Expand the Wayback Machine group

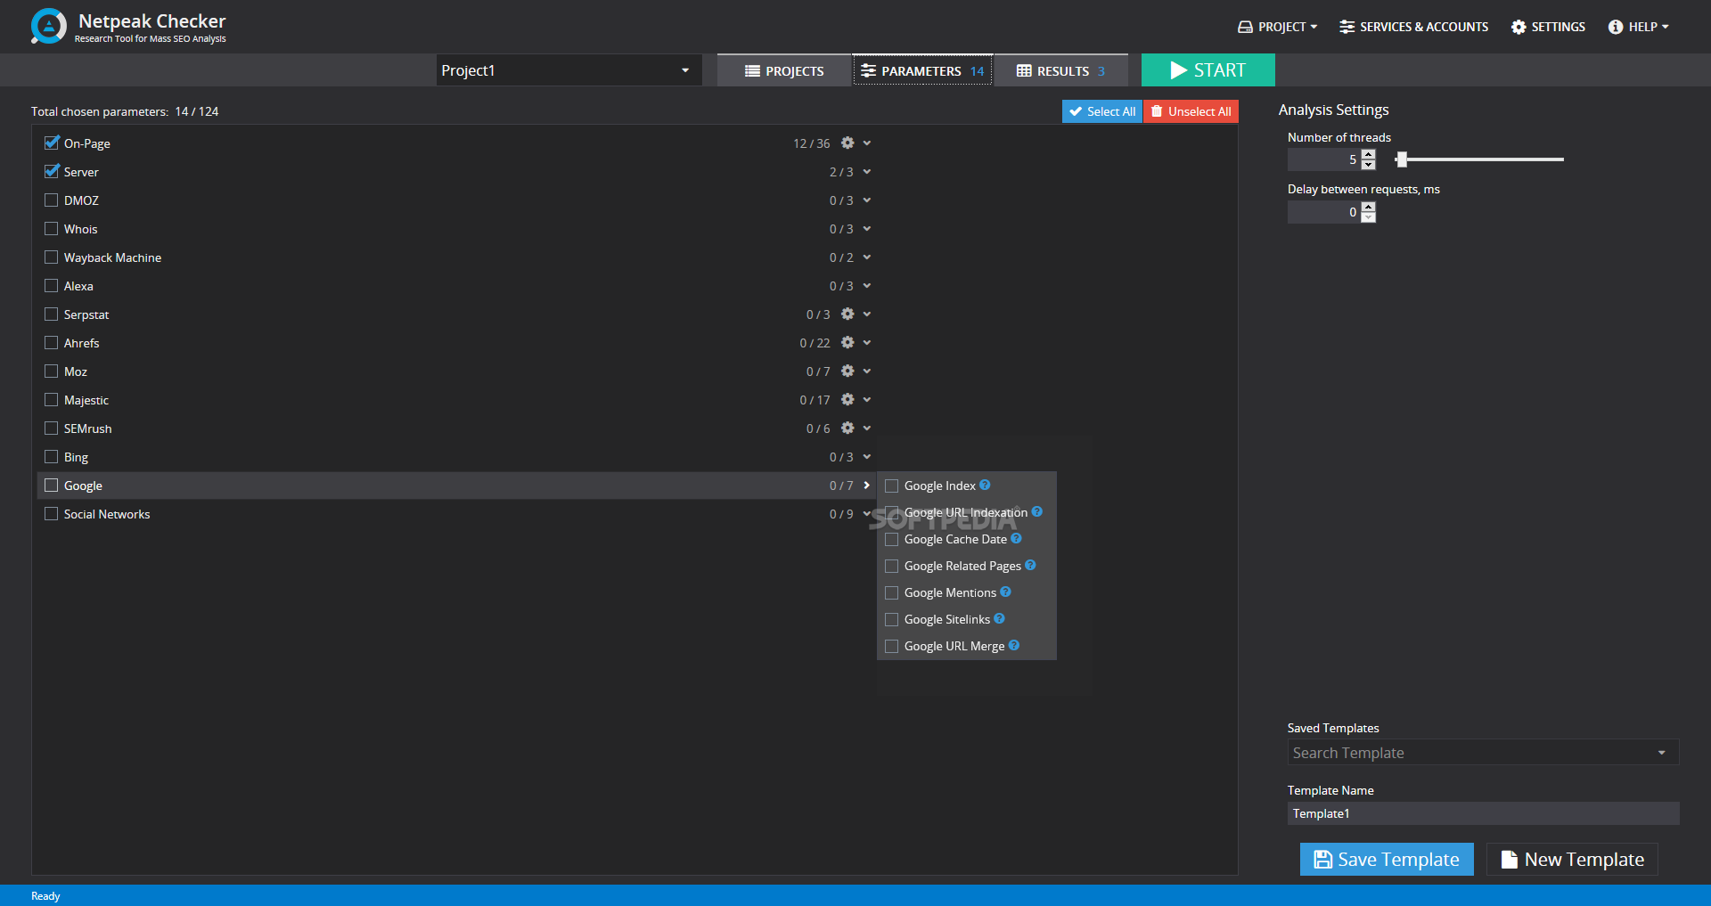tap(866, 257)
